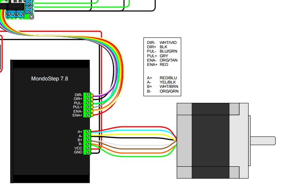Click the B+ motor terminal screw
The height and width of the screenshot is (184, 288).
point(87,140)
